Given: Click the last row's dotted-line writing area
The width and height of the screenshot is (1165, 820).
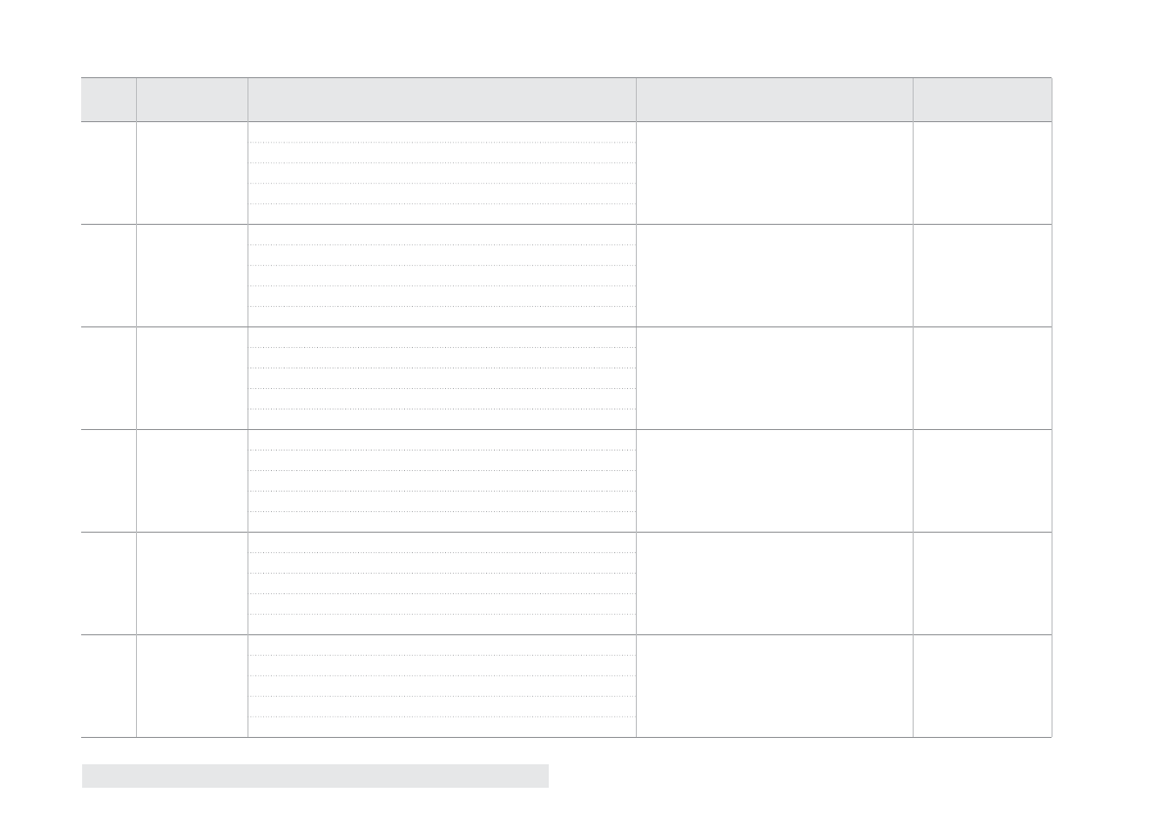Looking at the screenshot, I should (441, 686).
